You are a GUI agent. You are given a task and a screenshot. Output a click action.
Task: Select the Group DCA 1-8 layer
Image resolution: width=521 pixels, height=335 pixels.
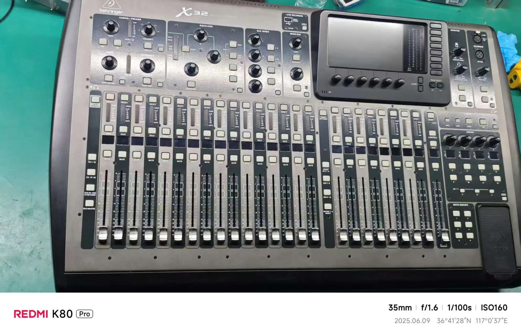[326, 165]
